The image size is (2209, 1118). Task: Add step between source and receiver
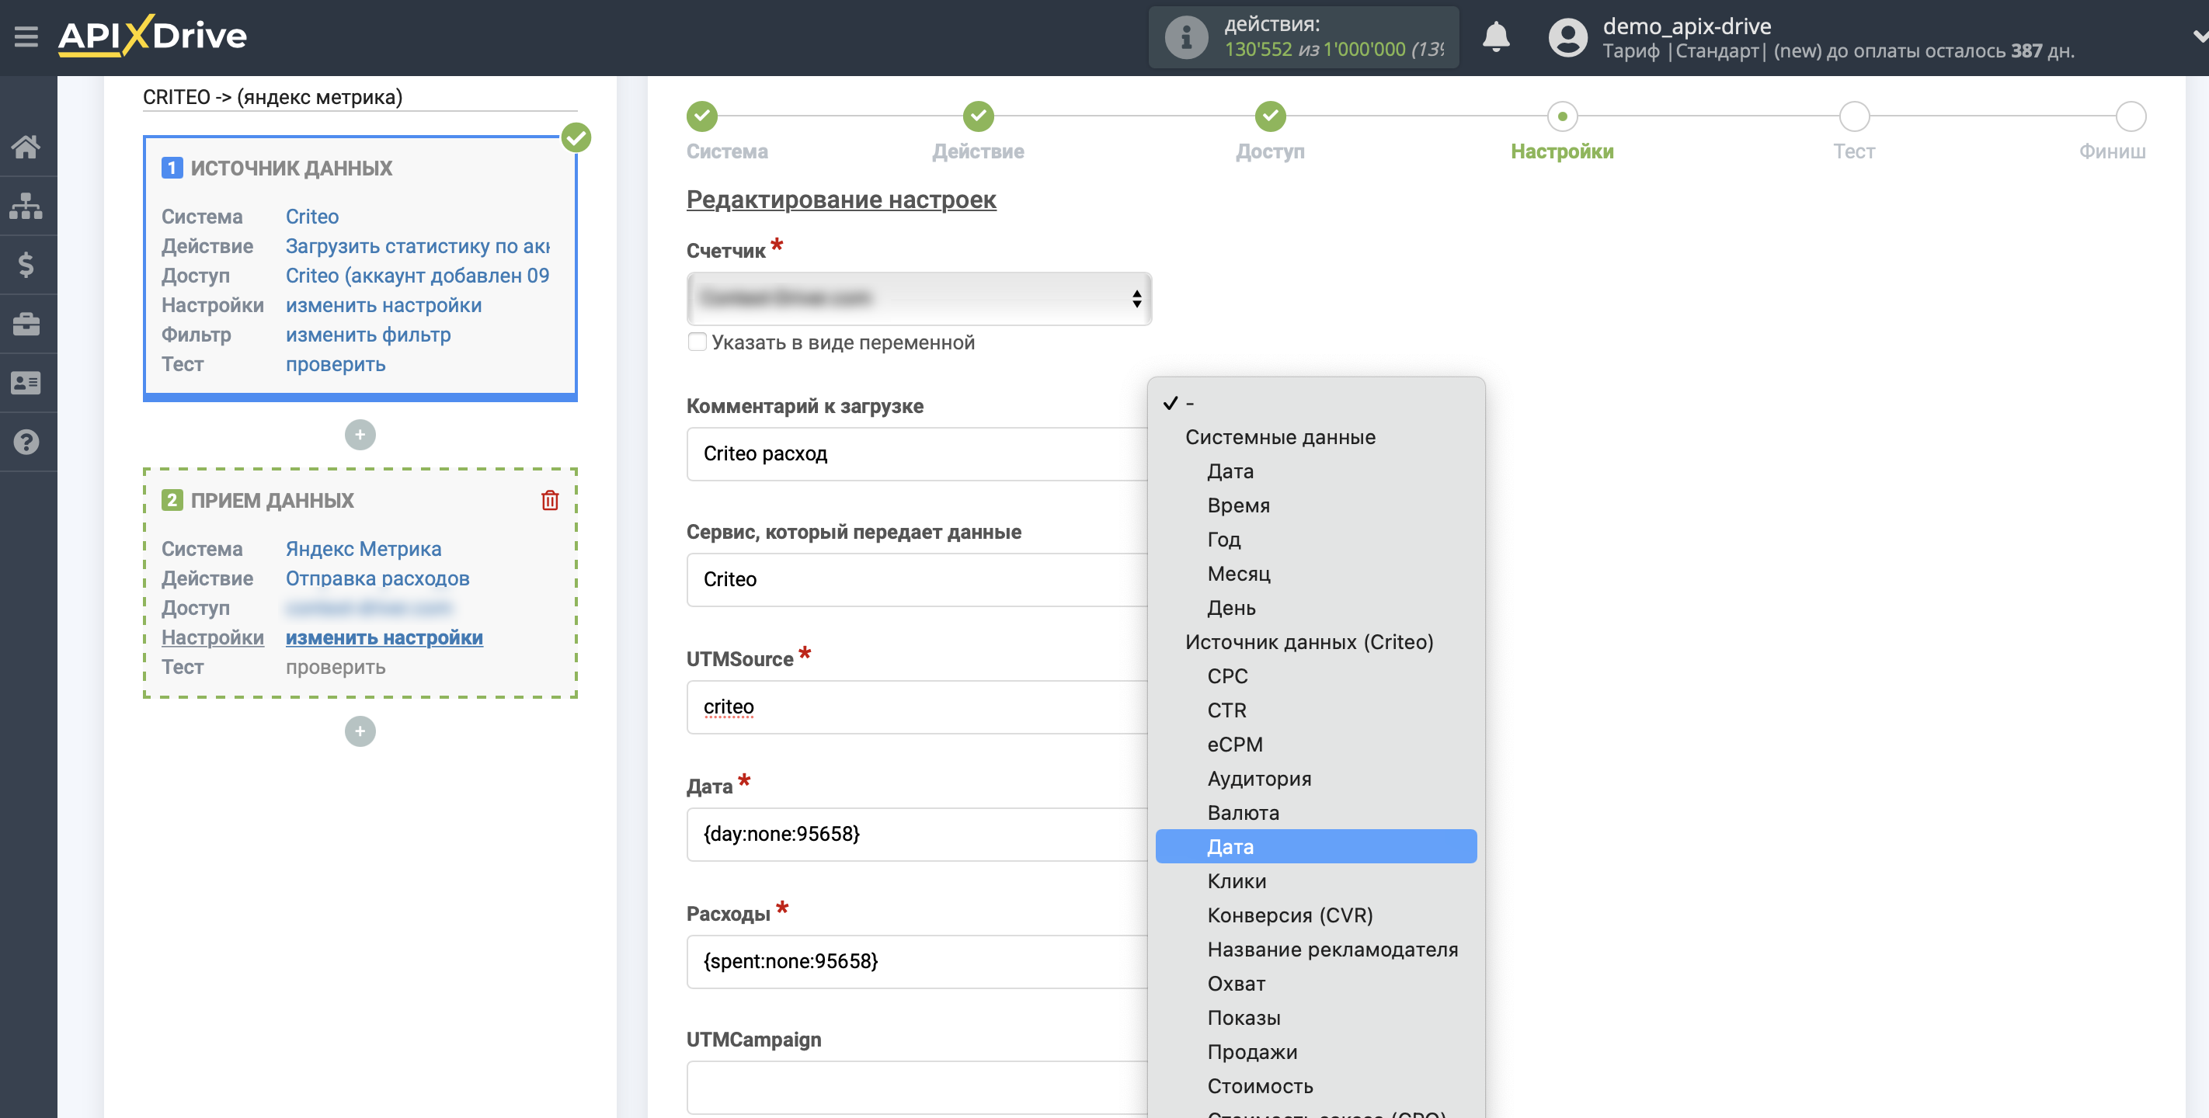coord(360,435)
